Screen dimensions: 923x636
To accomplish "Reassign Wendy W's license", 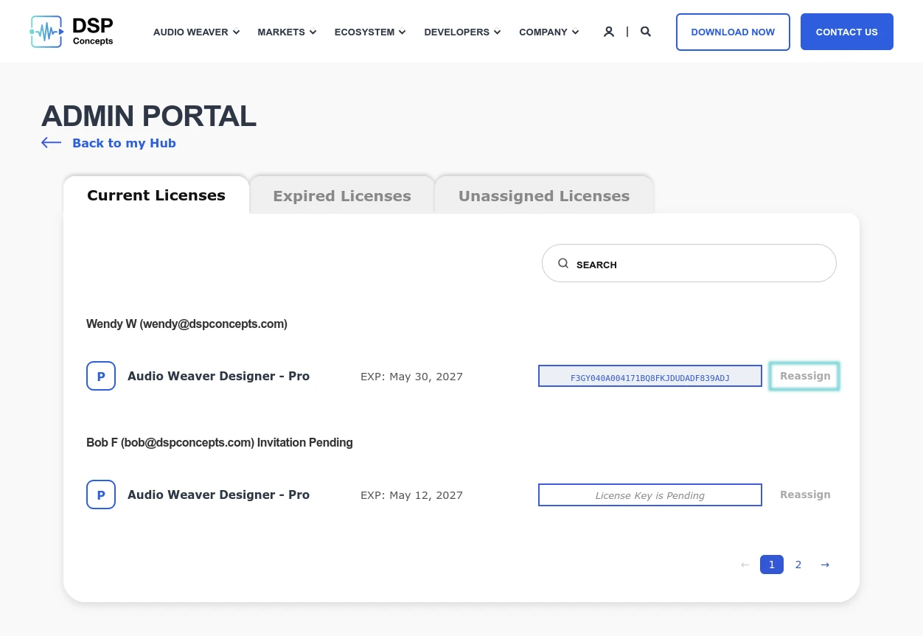I will [x=804, y=376].
